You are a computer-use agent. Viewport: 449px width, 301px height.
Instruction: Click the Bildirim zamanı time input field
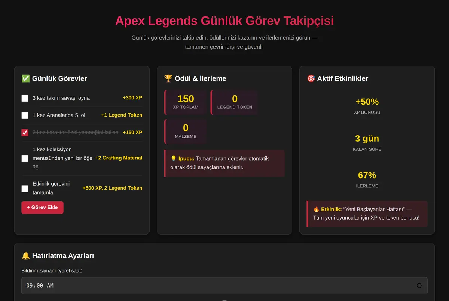[x=224, y=286]
